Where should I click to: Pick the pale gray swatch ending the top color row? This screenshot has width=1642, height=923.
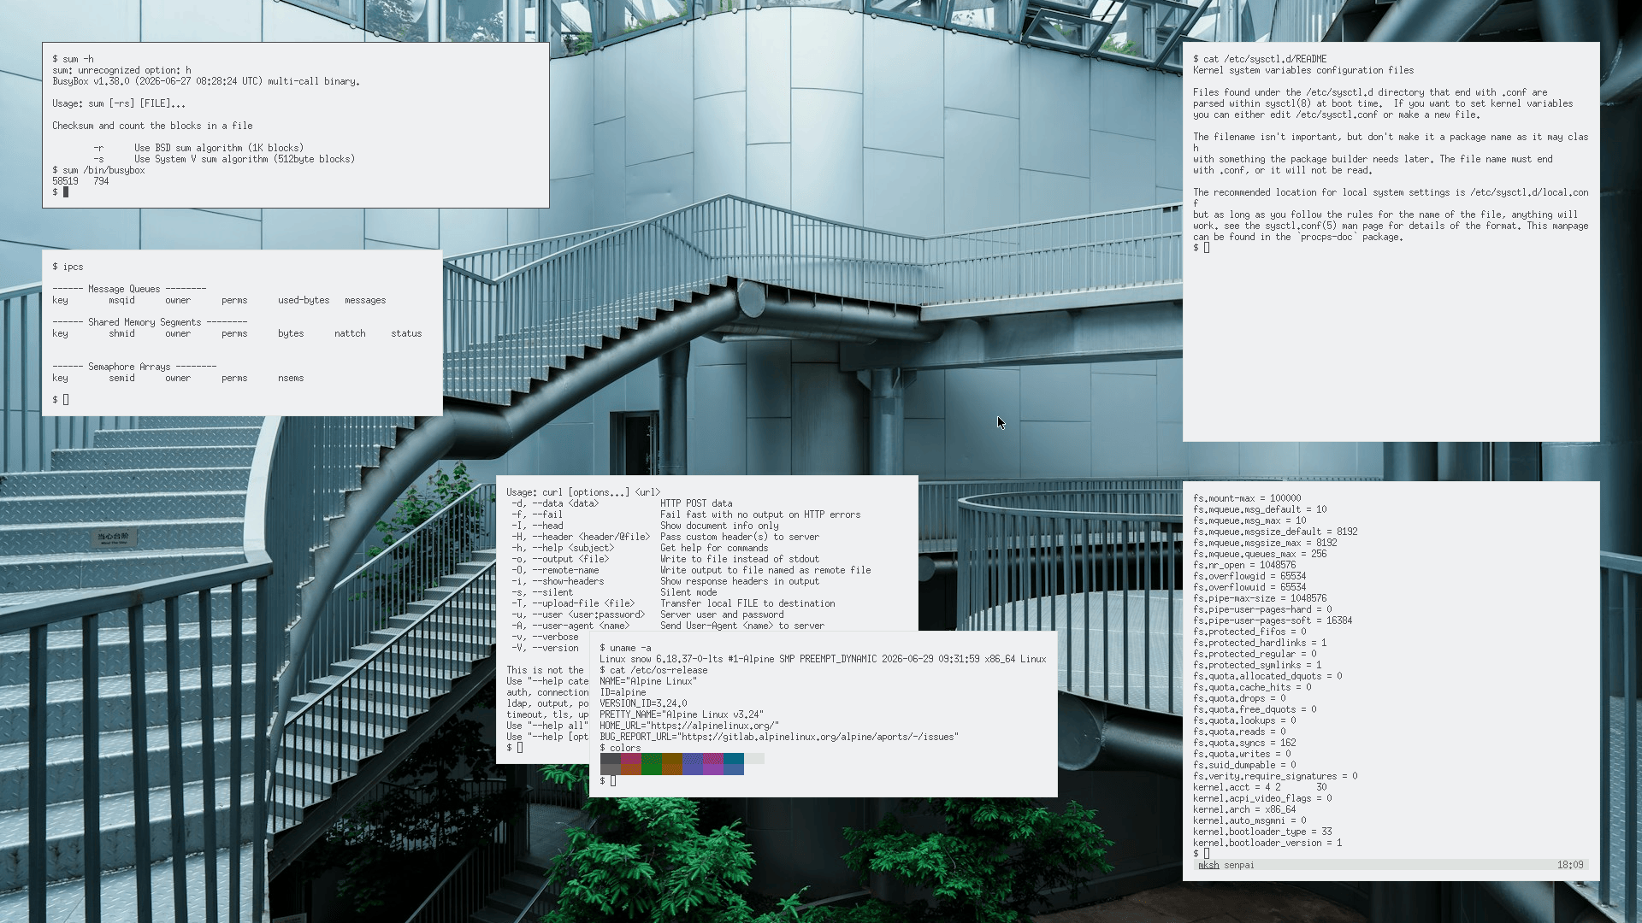click(x=754, y=759)
